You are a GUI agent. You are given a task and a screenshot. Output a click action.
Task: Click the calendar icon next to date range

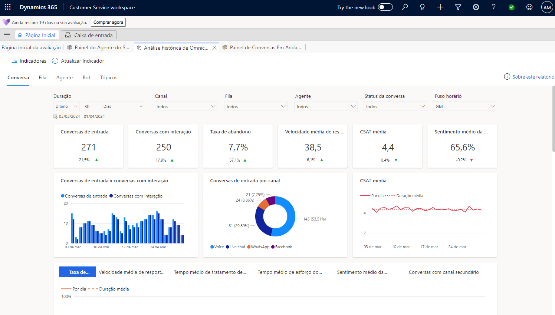pyautogui.click(x=55, y=116)
